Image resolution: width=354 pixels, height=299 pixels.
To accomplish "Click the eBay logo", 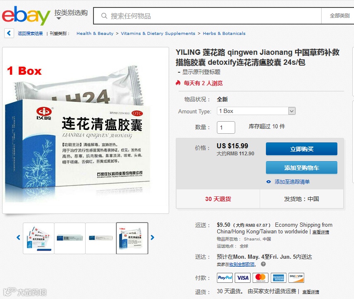I will pos(26,15).
